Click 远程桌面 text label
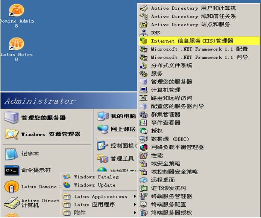 point(163,180)
